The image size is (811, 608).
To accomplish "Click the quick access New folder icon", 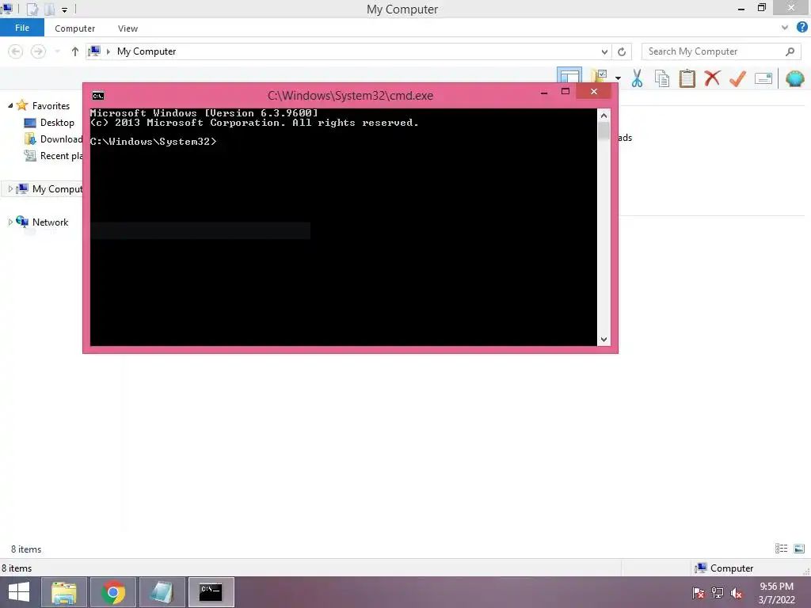I will [x=49, y=9].
